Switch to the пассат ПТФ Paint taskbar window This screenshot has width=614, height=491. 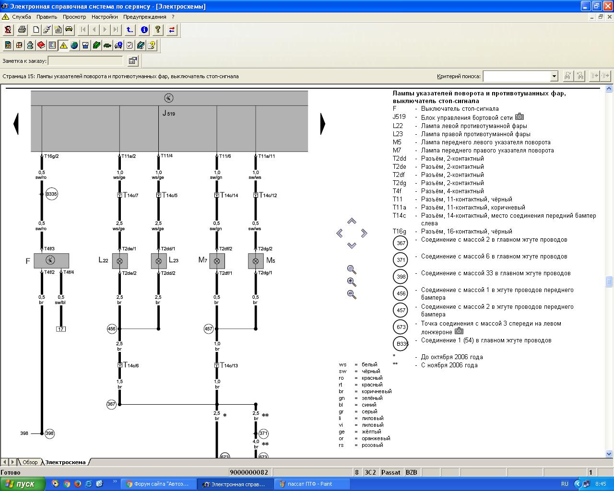point(311,484)
